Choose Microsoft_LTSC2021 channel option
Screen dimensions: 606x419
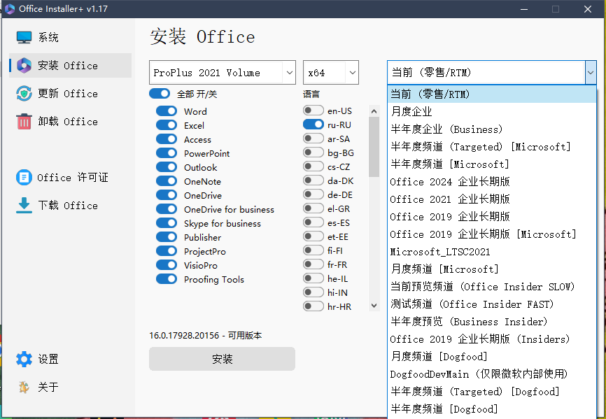(x=440, y=252)
